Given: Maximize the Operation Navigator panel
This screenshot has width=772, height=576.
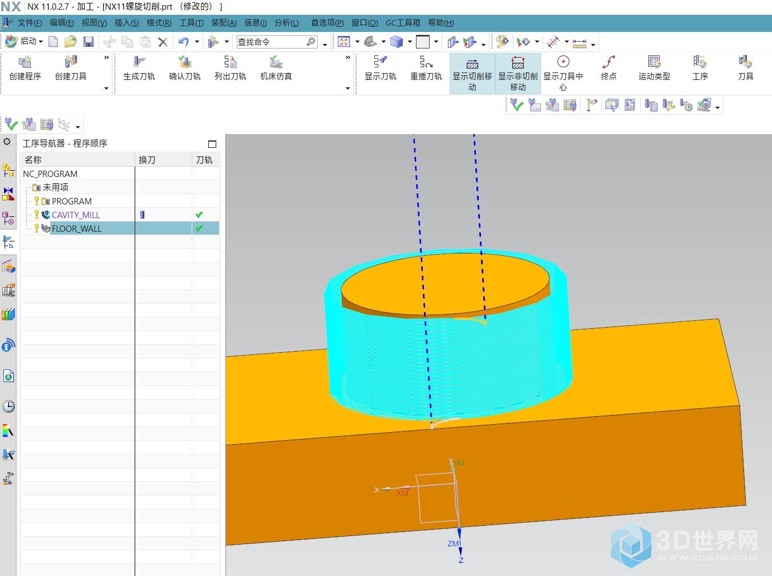Looking at the screenshot, I should pos(212,144).
